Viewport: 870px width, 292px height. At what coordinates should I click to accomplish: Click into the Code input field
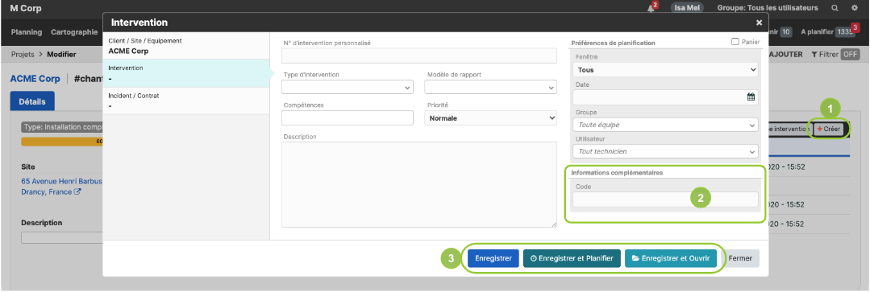(665, 199)
